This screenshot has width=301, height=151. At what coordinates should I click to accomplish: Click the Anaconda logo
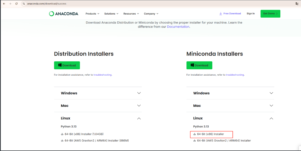click(x=64, y=14)
